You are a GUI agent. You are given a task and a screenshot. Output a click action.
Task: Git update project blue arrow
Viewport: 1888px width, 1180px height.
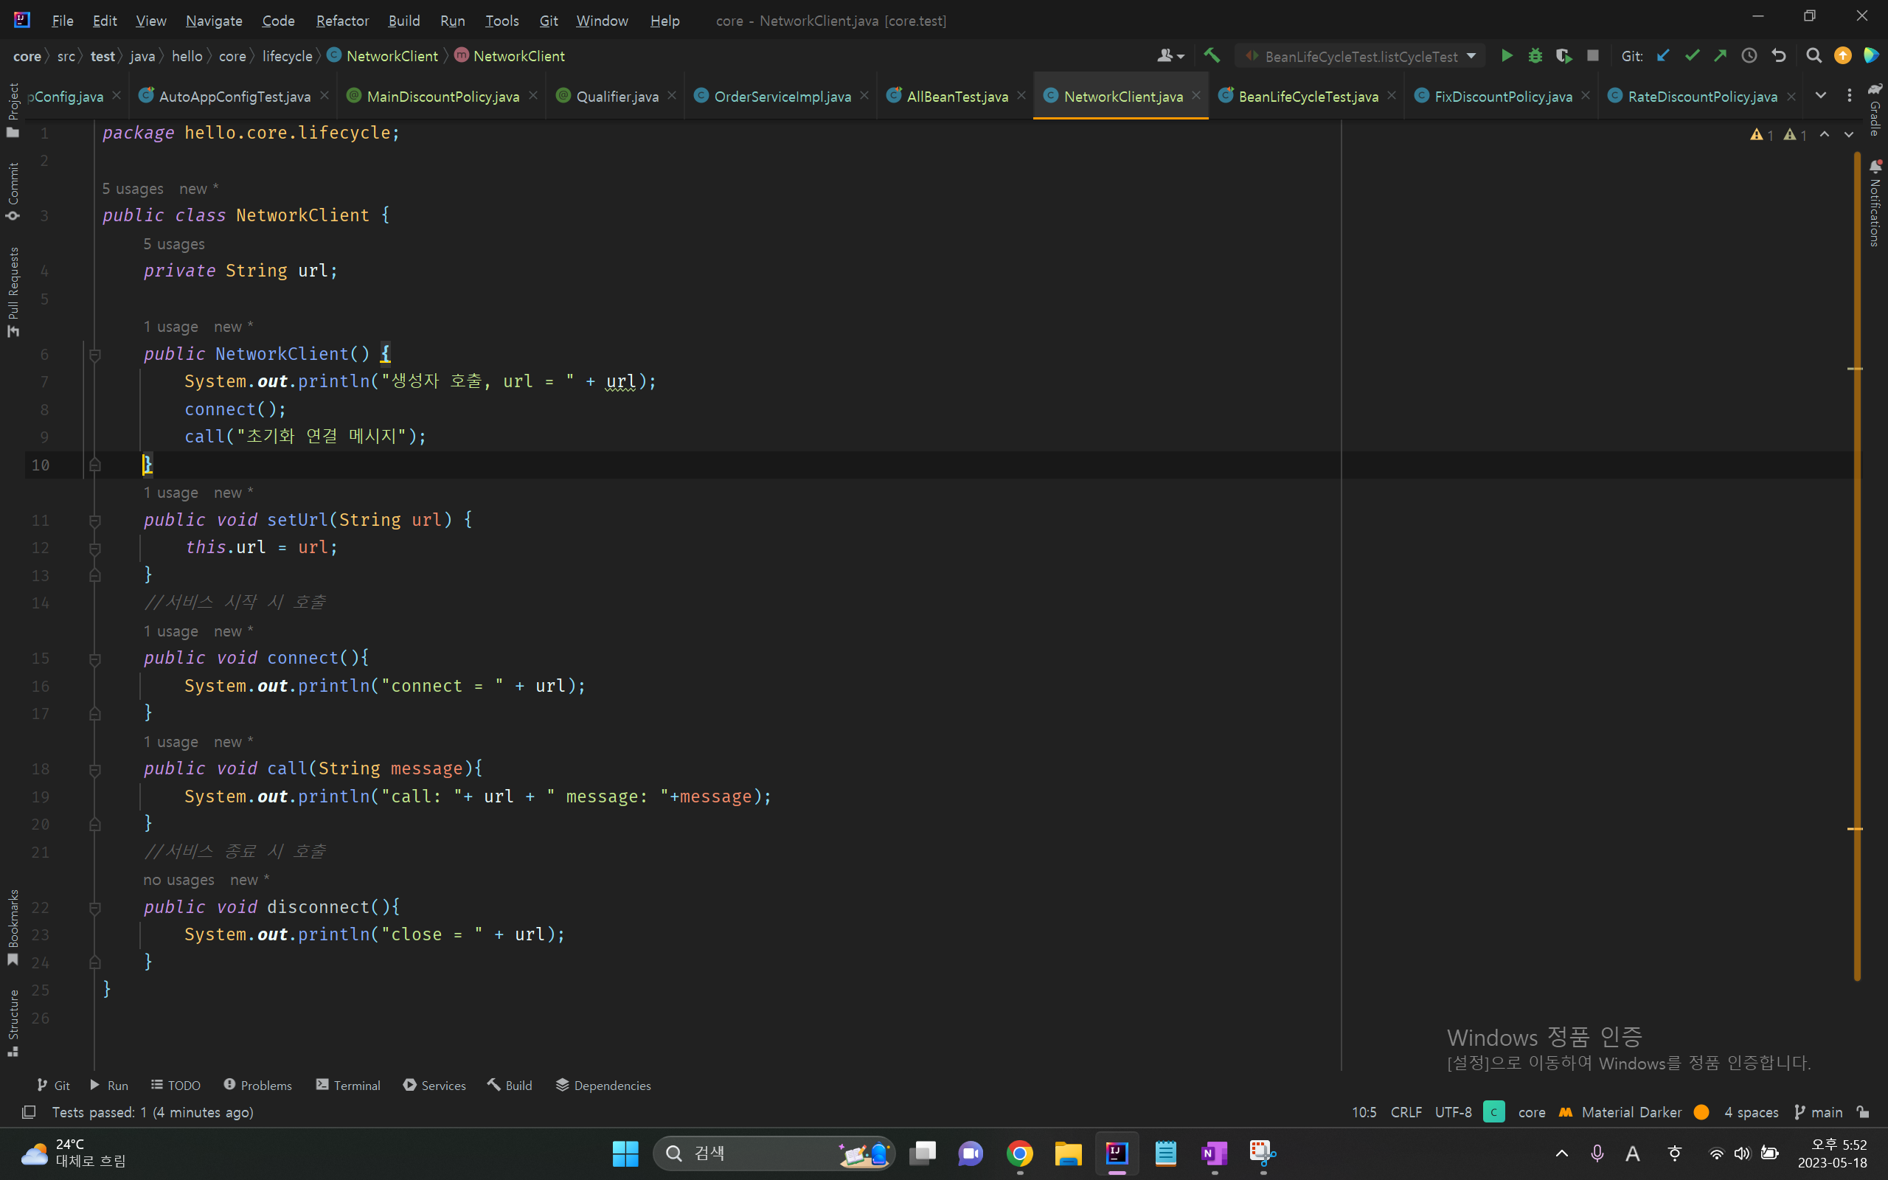[x=1662, y=56]
